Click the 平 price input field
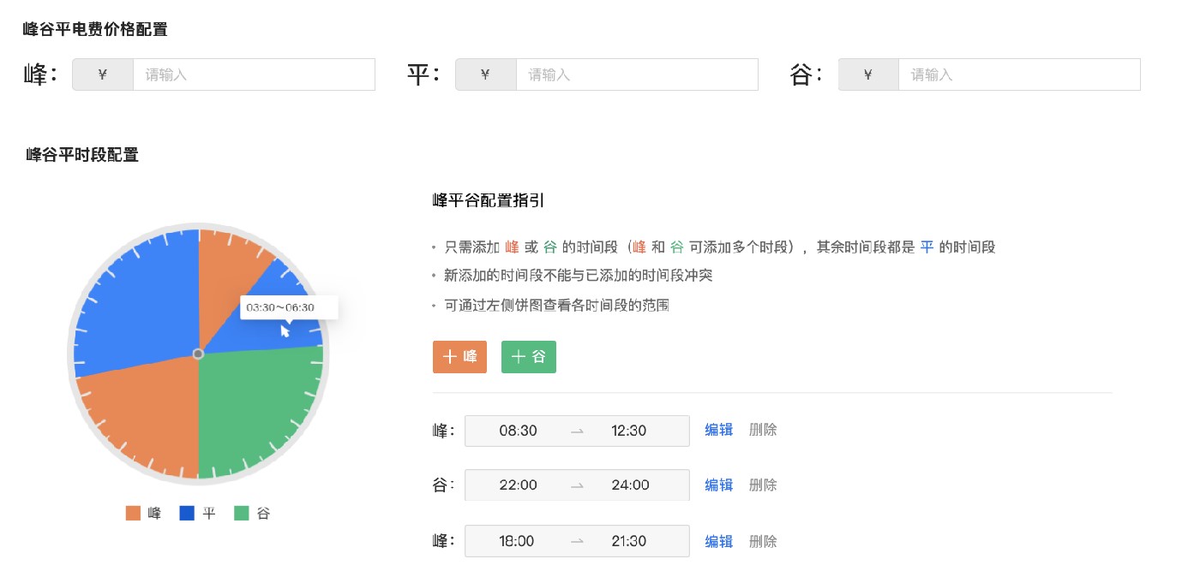 [x=636, y=74]
